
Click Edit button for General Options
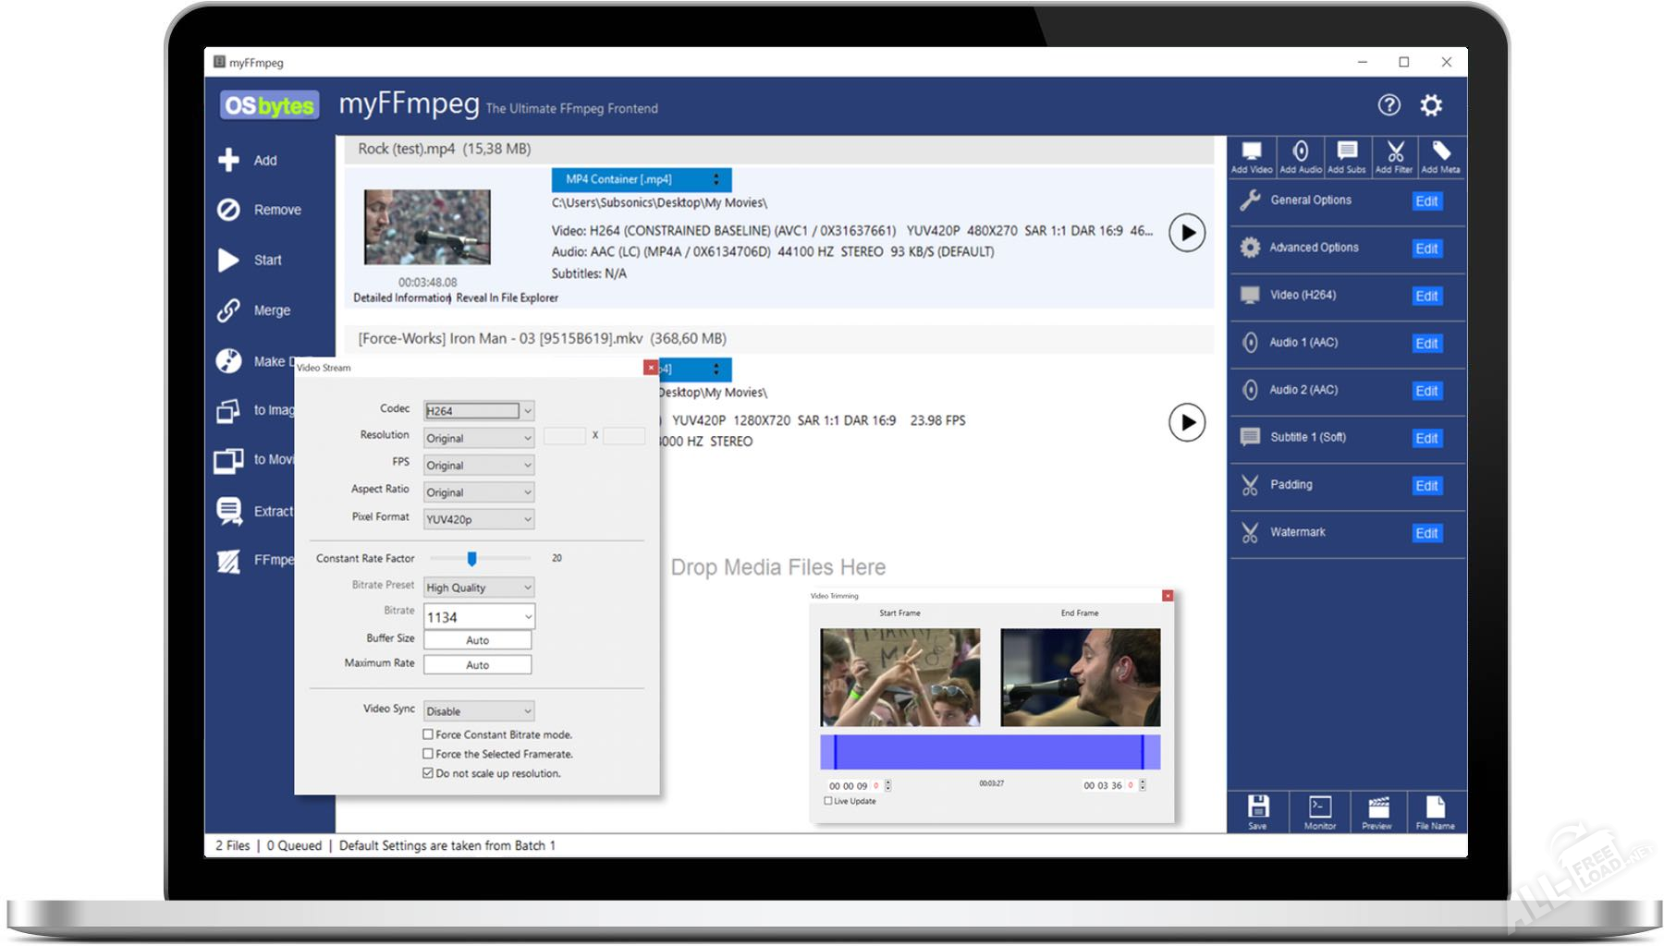click(1426, 201)
